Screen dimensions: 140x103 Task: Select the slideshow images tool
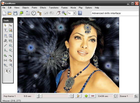tap(10, 40)
